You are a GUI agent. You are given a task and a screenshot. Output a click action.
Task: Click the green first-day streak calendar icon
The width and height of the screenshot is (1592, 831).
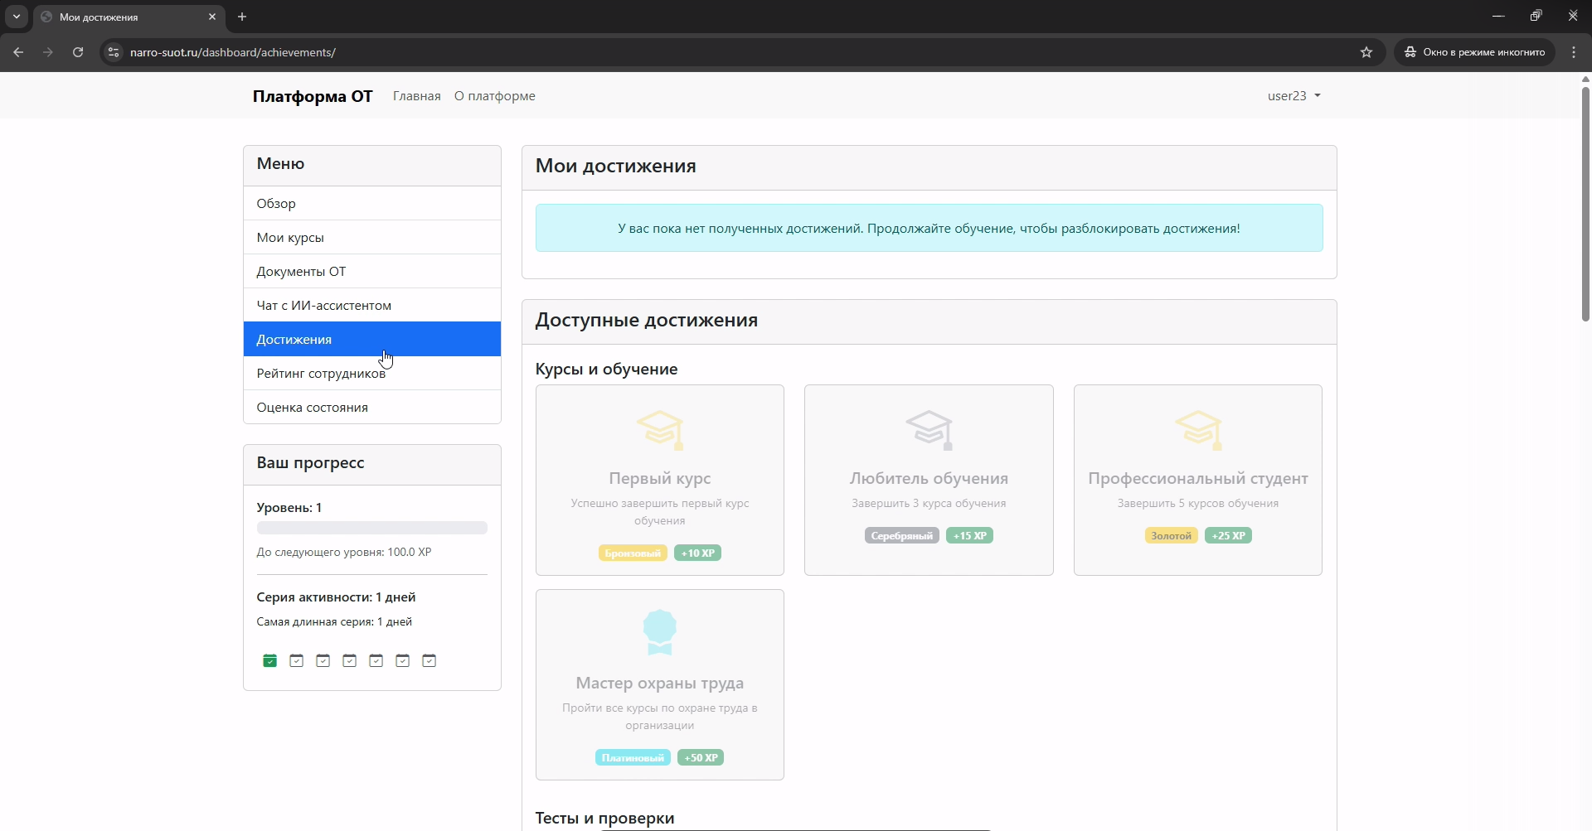click(269, 660)
